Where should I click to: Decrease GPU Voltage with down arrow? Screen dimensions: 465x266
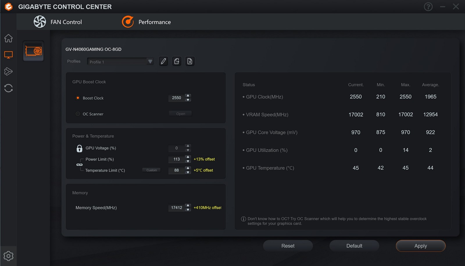point(188,150)
